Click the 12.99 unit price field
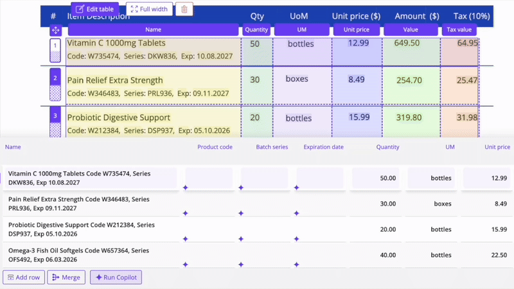514x289 pixels. click(487, 178)
